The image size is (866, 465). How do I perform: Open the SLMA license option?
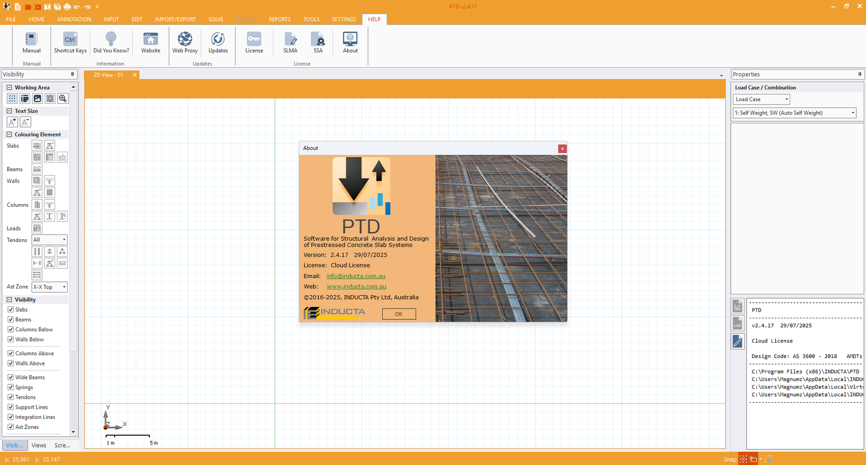pos(290,42)
